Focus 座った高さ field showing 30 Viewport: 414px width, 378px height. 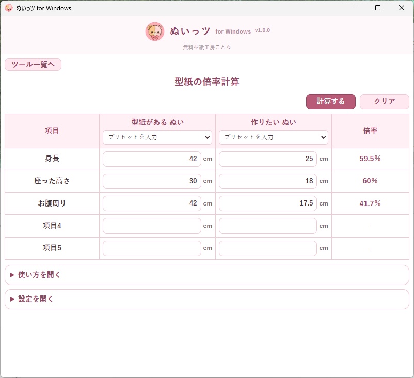click(x=152, y=181)
